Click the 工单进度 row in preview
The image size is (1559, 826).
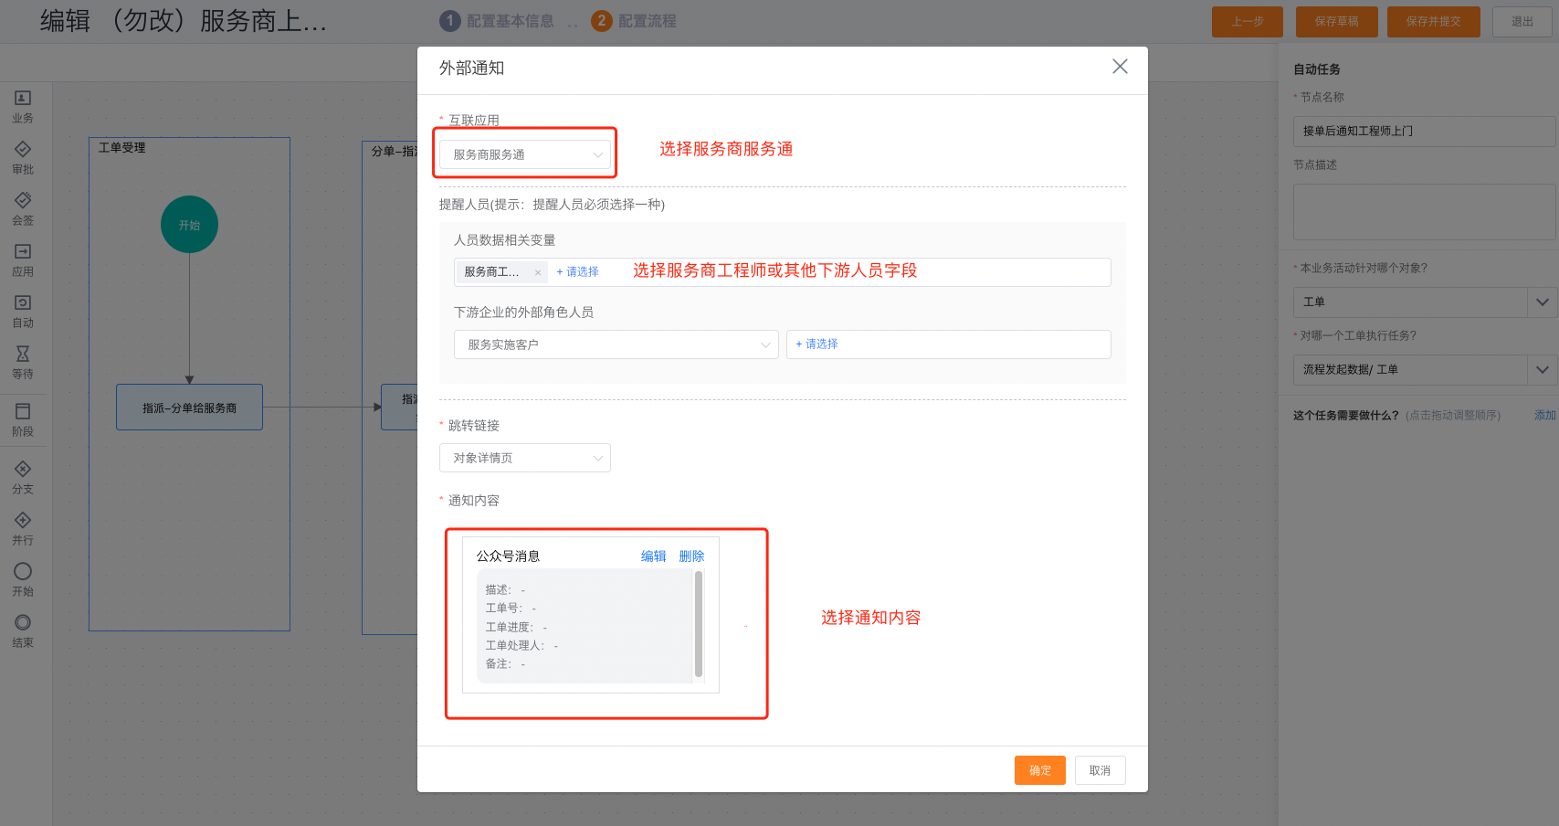tap(517, 628)
